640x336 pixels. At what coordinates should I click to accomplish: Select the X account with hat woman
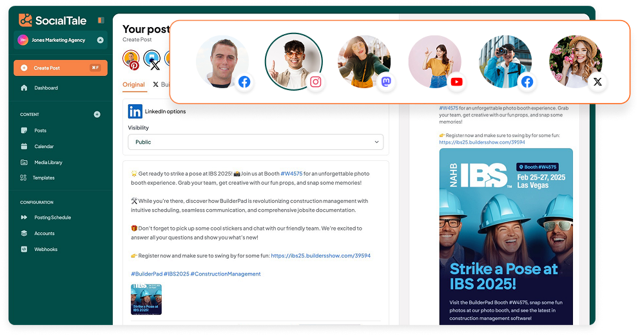(576, 62)
